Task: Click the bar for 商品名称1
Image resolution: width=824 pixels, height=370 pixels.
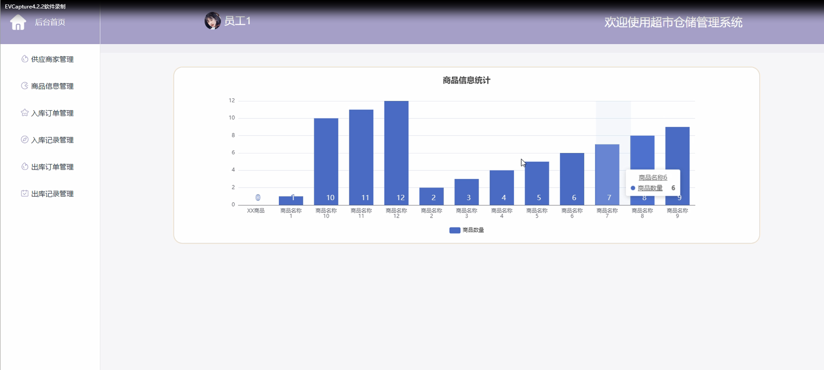Action: click(x=291, y=201)
